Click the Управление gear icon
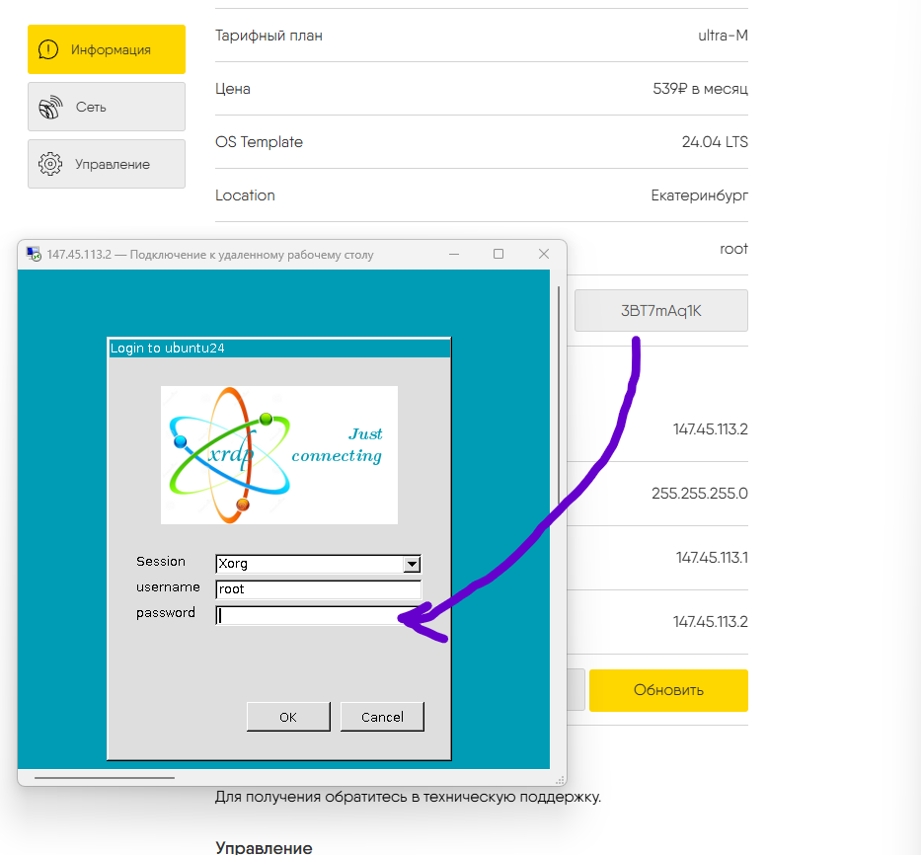The width and height of the screenshot is (921, 855). tap(50, 164)
